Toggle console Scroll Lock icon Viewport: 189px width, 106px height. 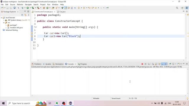pos(156,64)
